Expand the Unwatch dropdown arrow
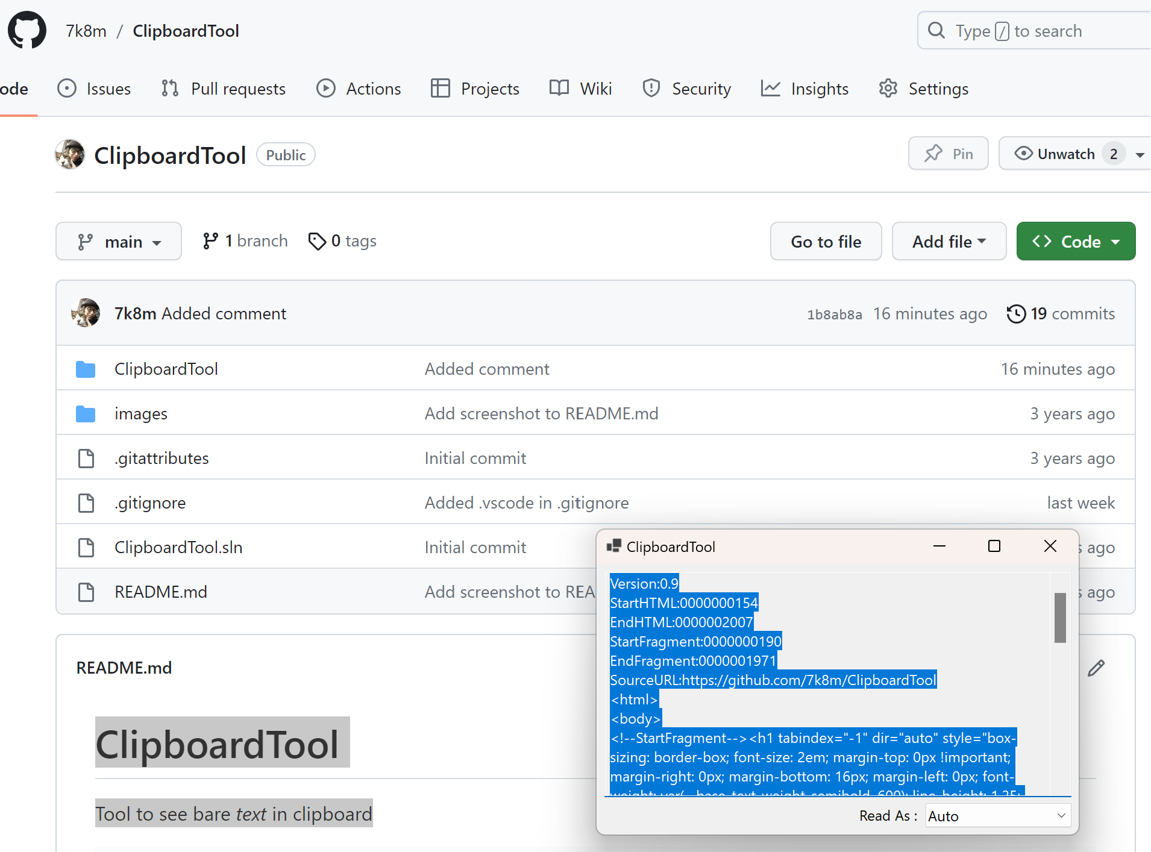This screenshot has width=1151, height=852. [x=1140, y=154]
